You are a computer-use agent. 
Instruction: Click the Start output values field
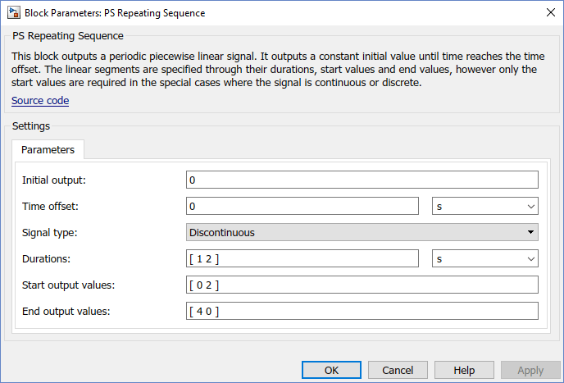(362, 285)
